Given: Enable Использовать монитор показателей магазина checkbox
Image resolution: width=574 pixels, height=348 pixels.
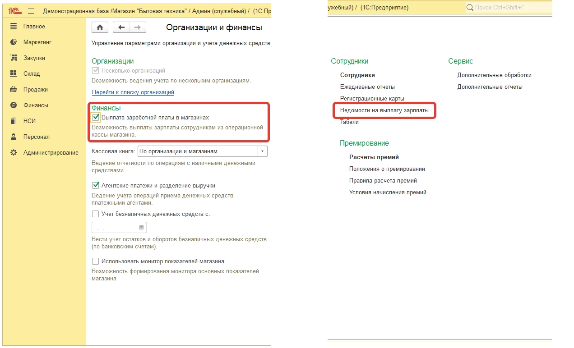Looking at the screenshot, I should pos(95,261).
